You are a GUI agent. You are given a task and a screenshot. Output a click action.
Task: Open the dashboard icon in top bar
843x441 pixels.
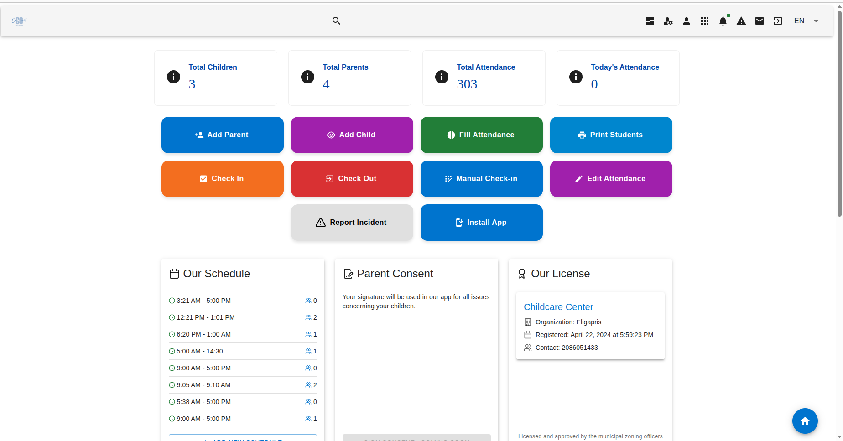650,21
